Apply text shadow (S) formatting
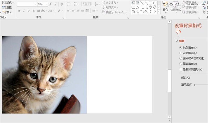Image resolution: width=208 pixels, height=123 pixels. pos(34,11)
